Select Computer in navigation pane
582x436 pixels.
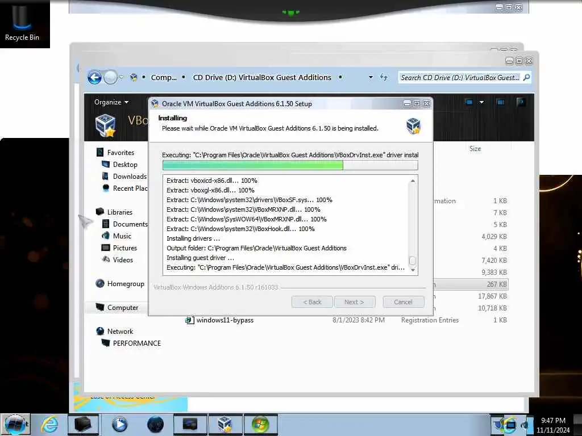tap(123, 307)
